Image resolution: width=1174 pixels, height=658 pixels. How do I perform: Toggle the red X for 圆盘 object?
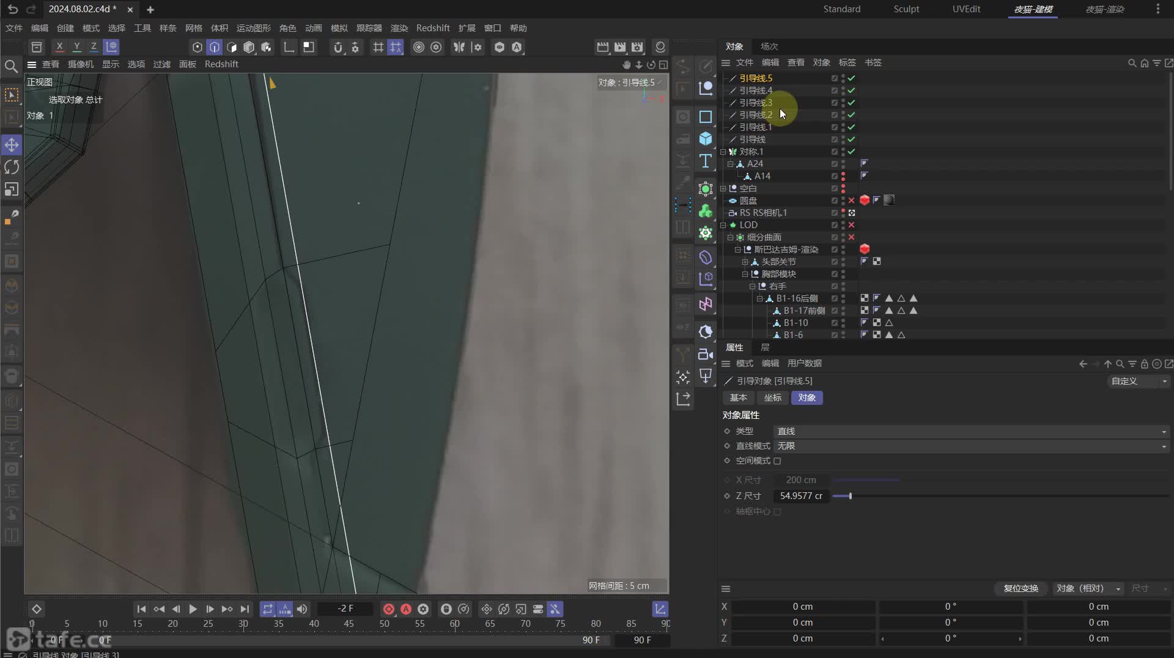click(x=851, y=201)
